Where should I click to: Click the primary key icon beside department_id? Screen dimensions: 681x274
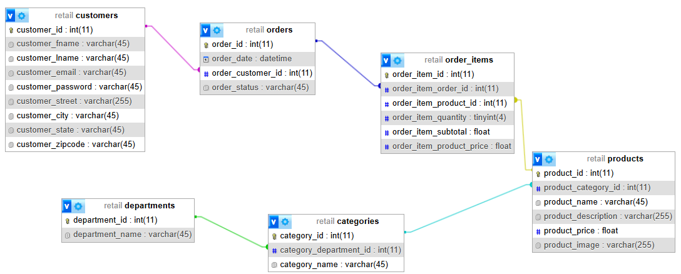pyautogui.click(x=68, y=221)
